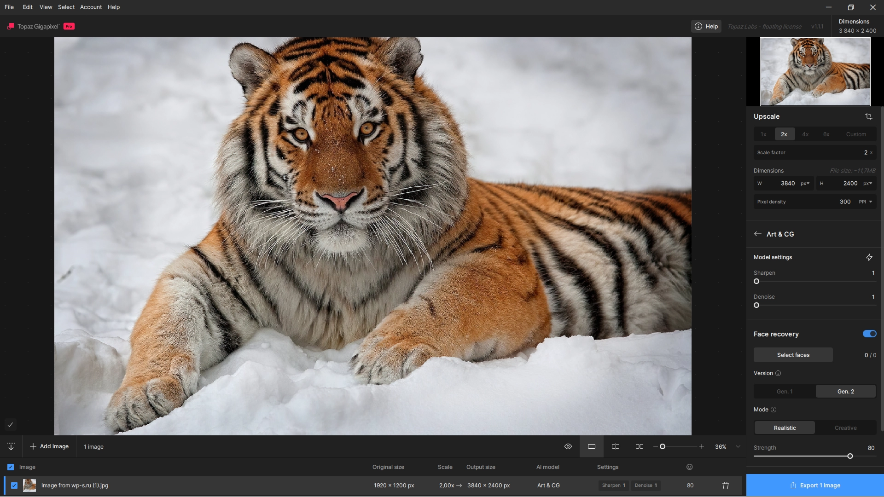Go back using arrow beside Art & CG
The image size is (884, 497).
tap(757, 234)
